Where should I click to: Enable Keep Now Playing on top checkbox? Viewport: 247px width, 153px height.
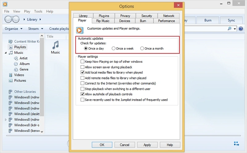pos(82,61)
